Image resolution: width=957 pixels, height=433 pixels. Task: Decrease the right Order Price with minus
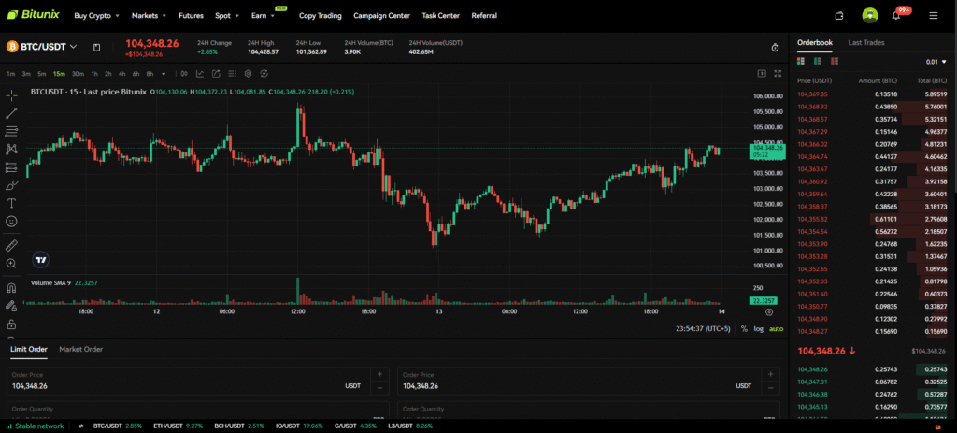(772, 388)
